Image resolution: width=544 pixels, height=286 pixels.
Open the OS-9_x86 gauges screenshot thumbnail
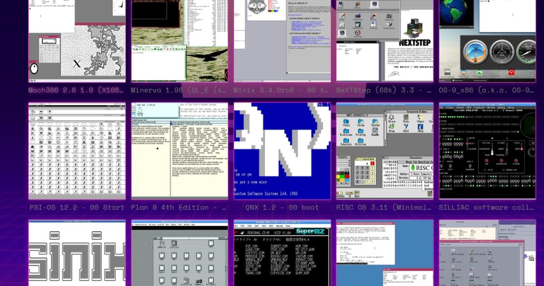(487, 41)
